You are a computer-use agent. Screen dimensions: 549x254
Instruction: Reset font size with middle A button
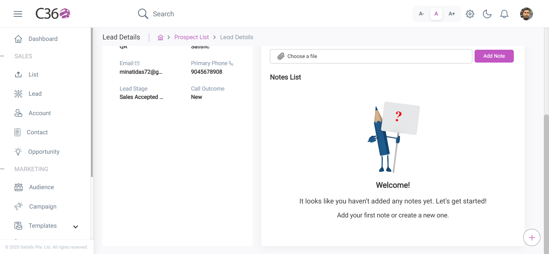point(436,14)
